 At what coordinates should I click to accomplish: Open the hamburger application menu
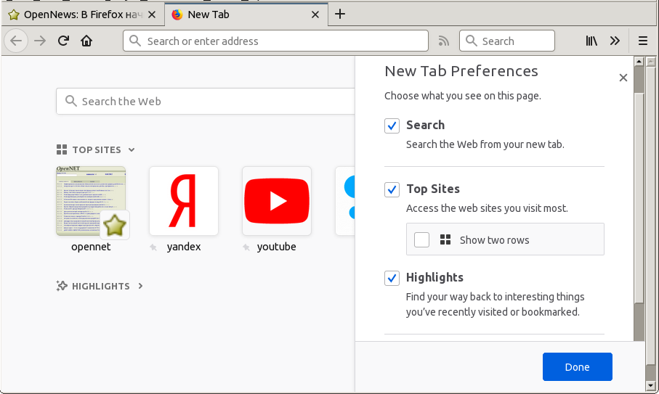click(642, 41)
